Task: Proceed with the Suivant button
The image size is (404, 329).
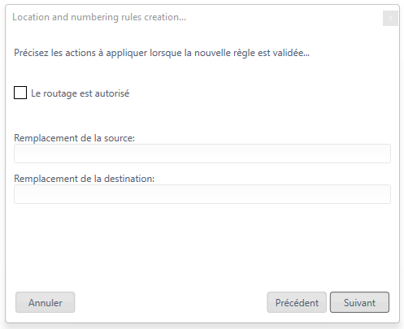Action: 359,302
